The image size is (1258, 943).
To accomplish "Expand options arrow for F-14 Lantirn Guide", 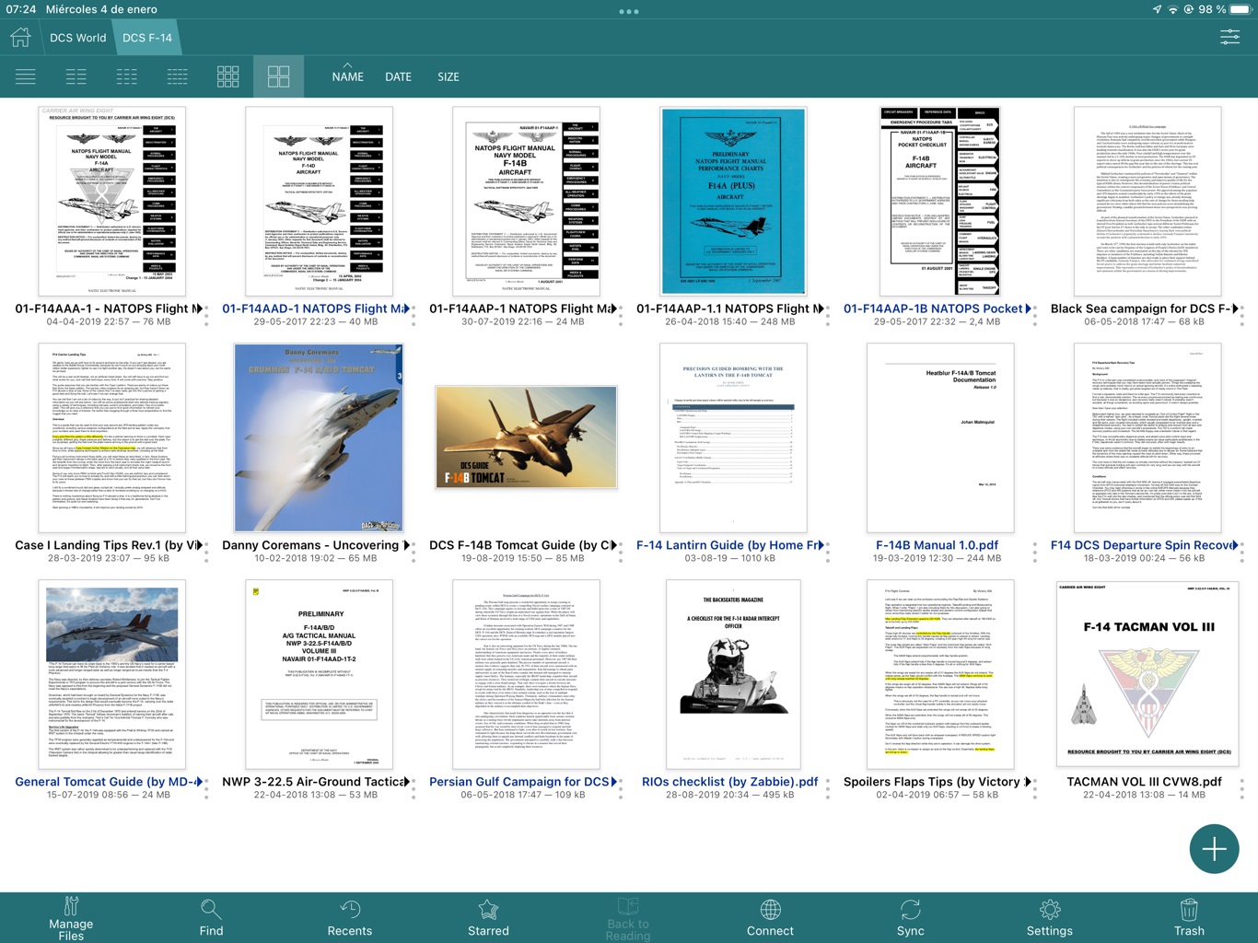I will coord(821,545).
